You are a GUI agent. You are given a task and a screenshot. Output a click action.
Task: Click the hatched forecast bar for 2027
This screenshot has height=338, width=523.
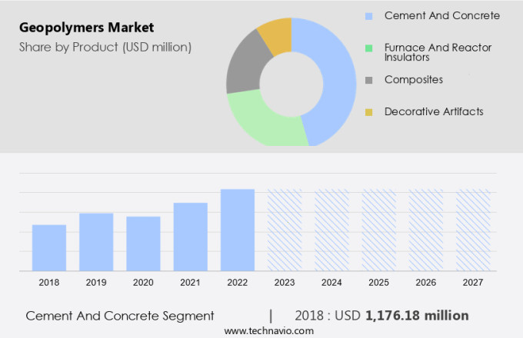coord(473,230)
